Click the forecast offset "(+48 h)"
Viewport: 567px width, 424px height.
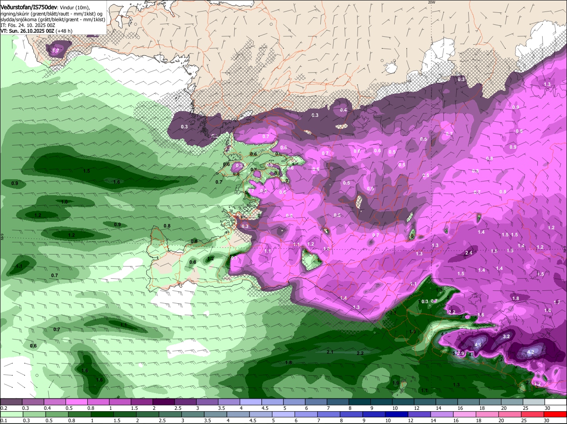click(x=64, y=31)
